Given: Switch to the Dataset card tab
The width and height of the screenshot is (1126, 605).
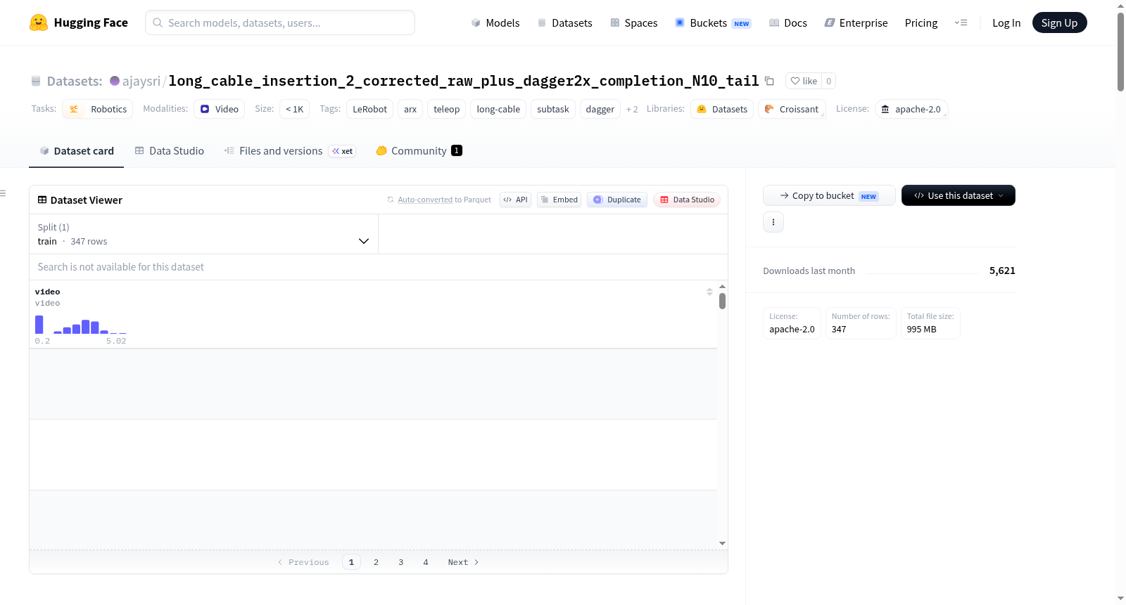Looking at the screenshot, I should (x=77, y=150).
